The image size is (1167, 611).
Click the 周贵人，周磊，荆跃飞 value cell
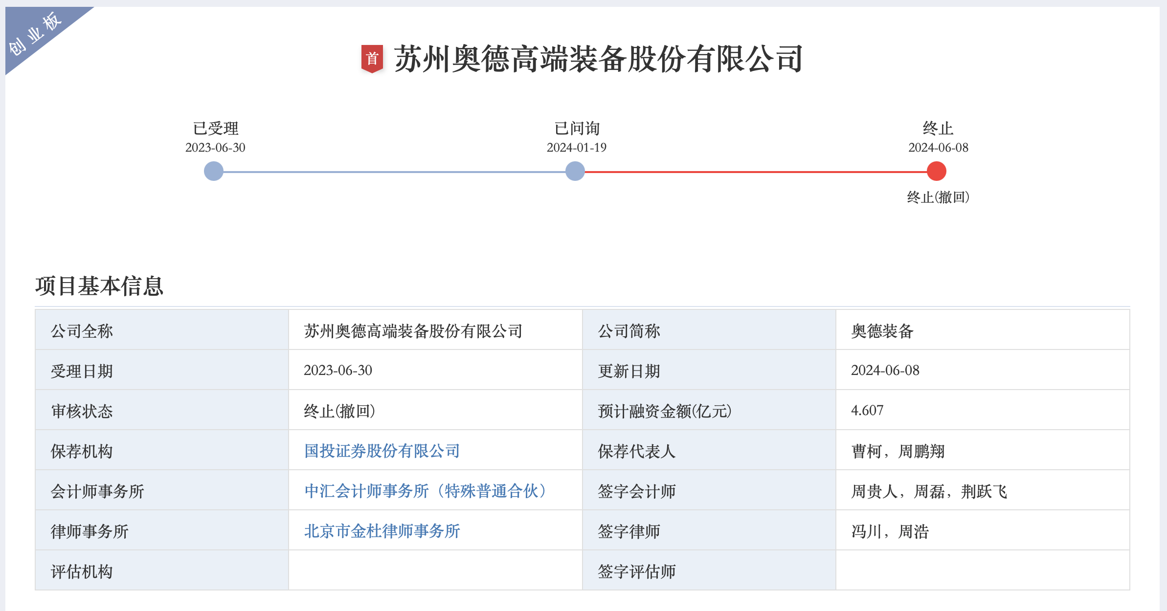tap(983, 490)
